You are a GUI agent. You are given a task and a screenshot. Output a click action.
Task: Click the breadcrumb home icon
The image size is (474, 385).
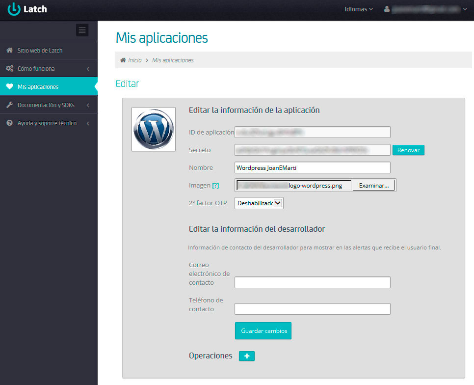tap(123, 60)
